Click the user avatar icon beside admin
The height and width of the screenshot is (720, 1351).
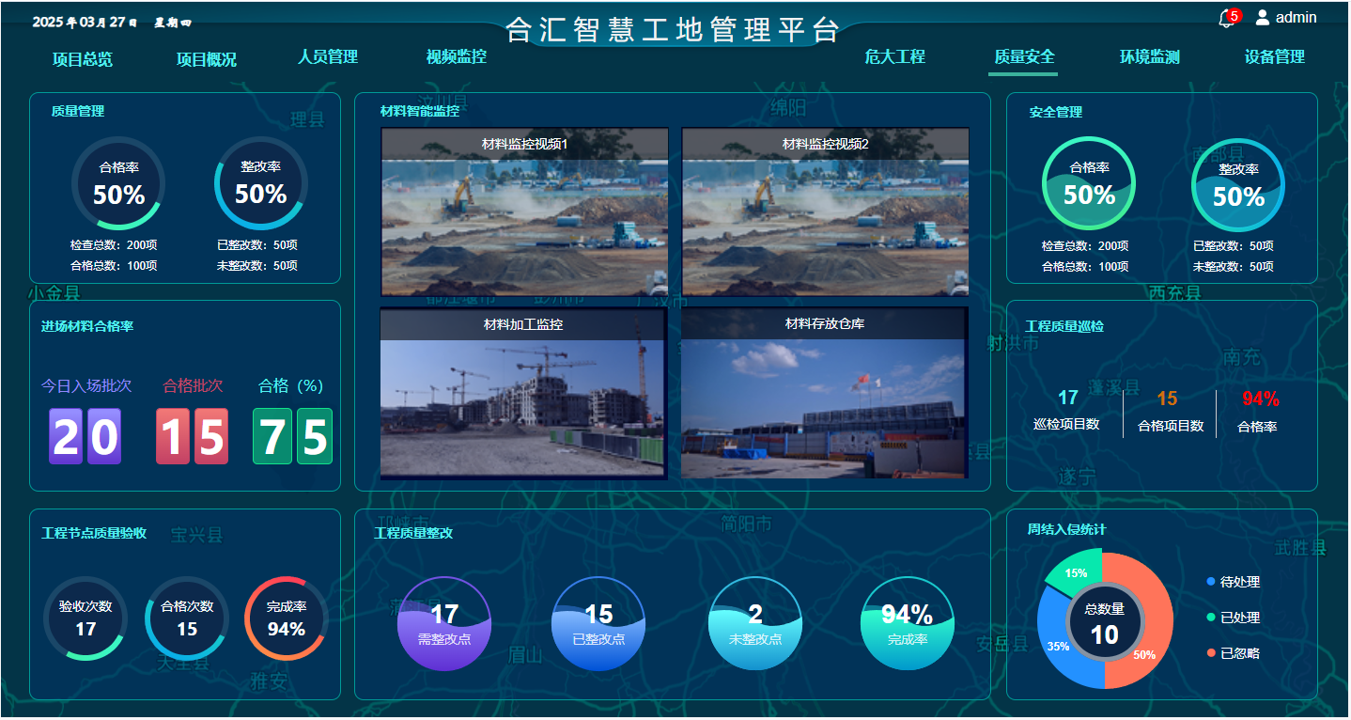point(1263,17)
